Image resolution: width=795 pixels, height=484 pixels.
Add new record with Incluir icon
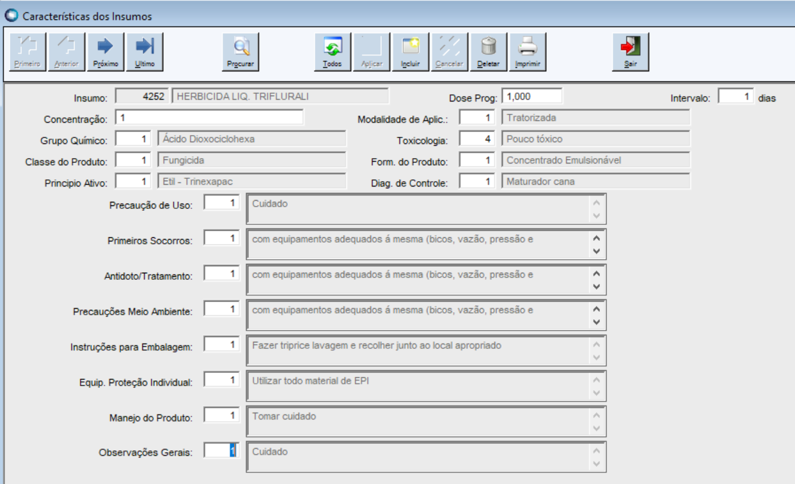410,52
